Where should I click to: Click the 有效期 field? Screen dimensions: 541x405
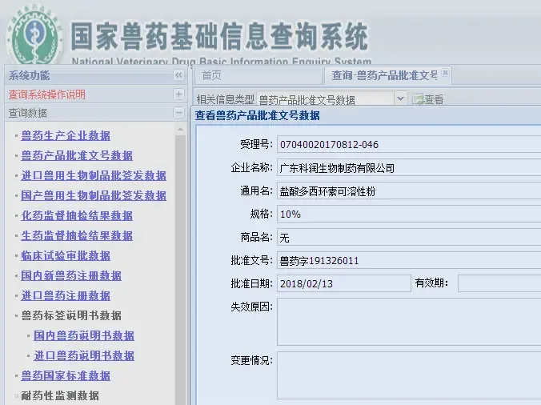[499, 283]
